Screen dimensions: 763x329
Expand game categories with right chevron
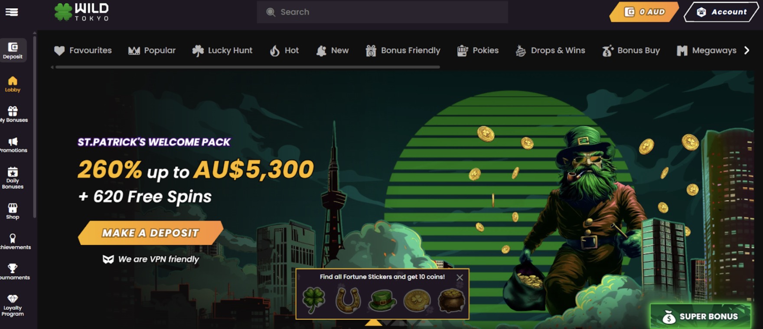click(x=747, y=51)
